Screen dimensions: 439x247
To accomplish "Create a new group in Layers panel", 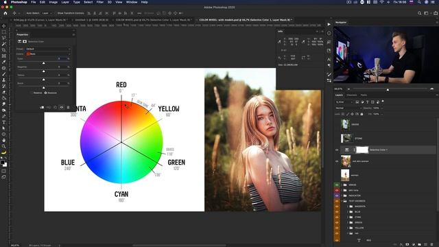I will 419,244.
